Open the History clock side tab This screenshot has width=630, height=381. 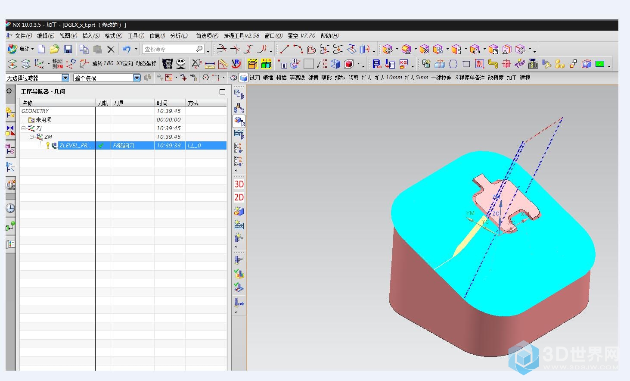pyautogui.click(x=10, y=209)
